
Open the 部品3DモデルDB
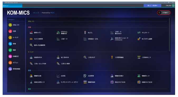click(x=118, y=82)
